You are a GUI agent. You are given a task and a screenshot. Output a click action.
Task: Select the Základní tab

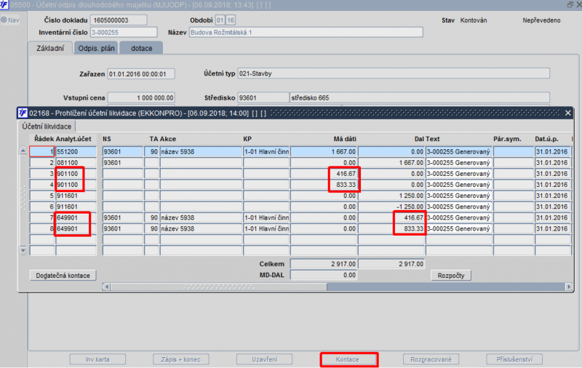[x=50, y=48]
